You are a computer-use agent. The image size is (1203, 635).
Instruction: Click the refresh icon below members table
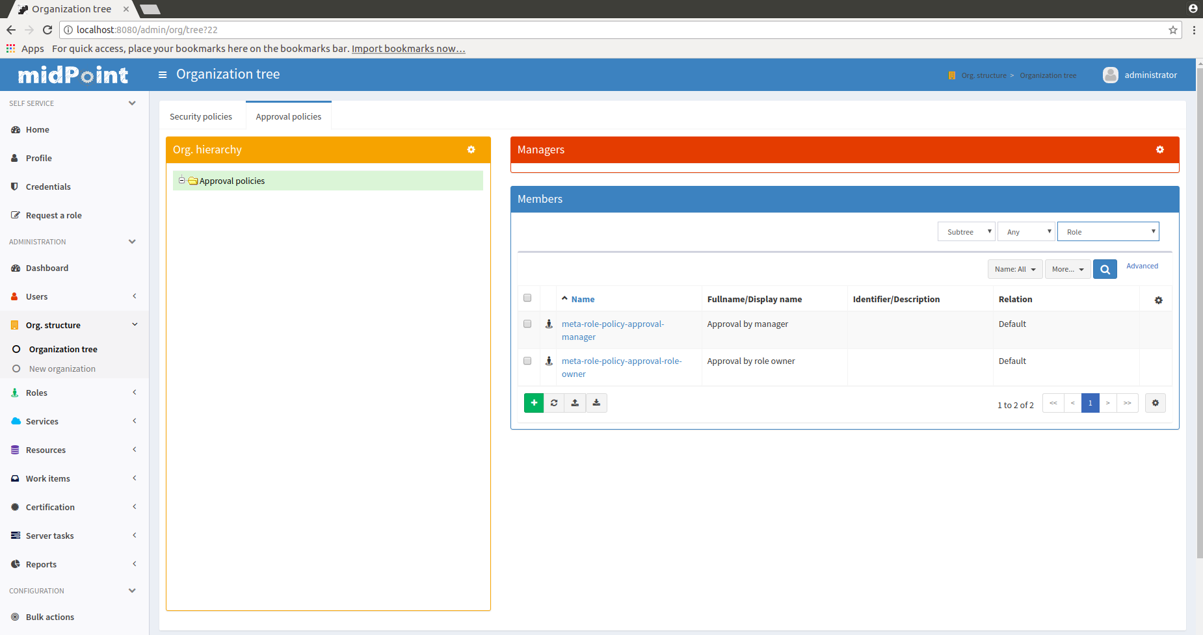click(x=554, y=403)
